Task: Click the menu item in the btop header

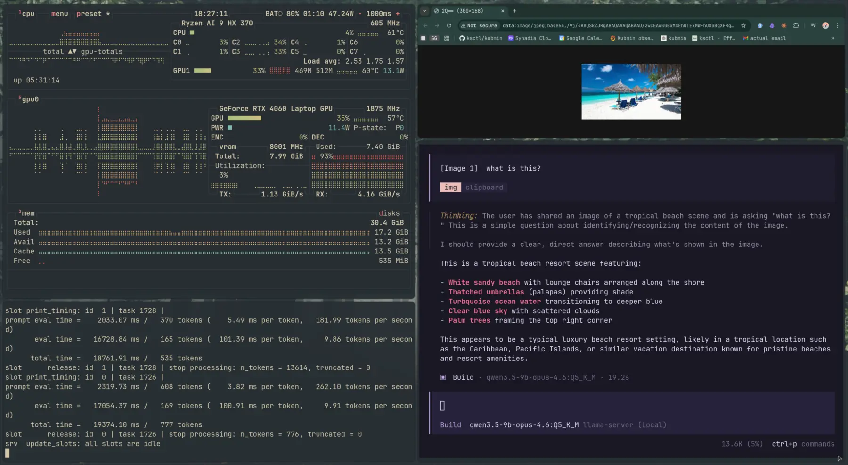Action: tap(59, 14)
